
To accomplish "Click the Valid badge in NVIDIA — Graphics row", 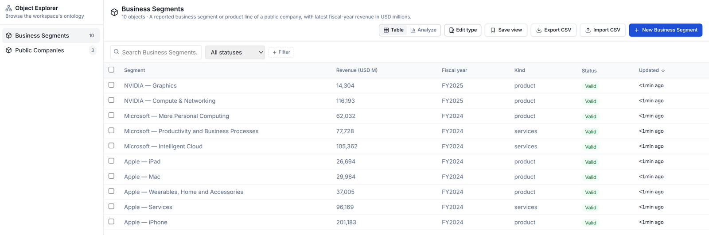I will 591,86.
